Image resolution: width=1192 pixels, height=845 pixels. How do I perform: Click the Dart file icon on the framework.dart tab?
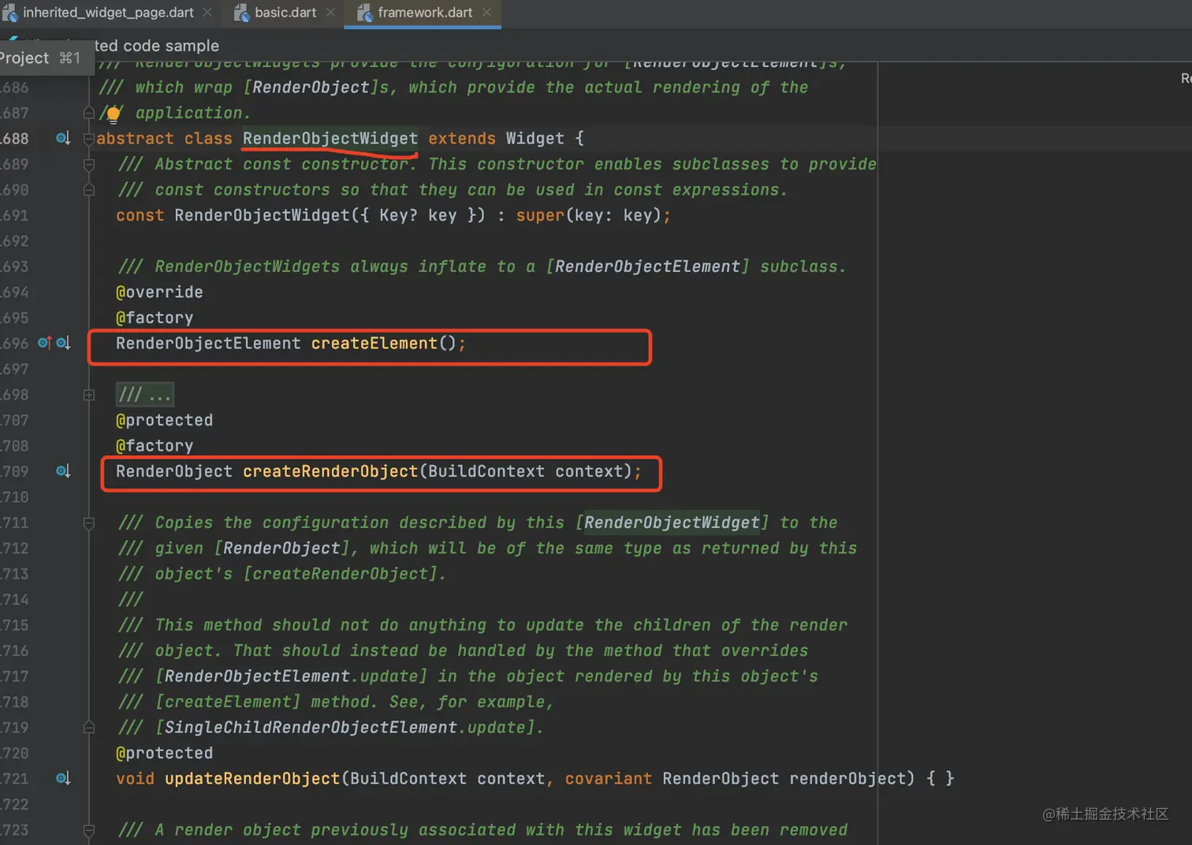pos(365,13)
